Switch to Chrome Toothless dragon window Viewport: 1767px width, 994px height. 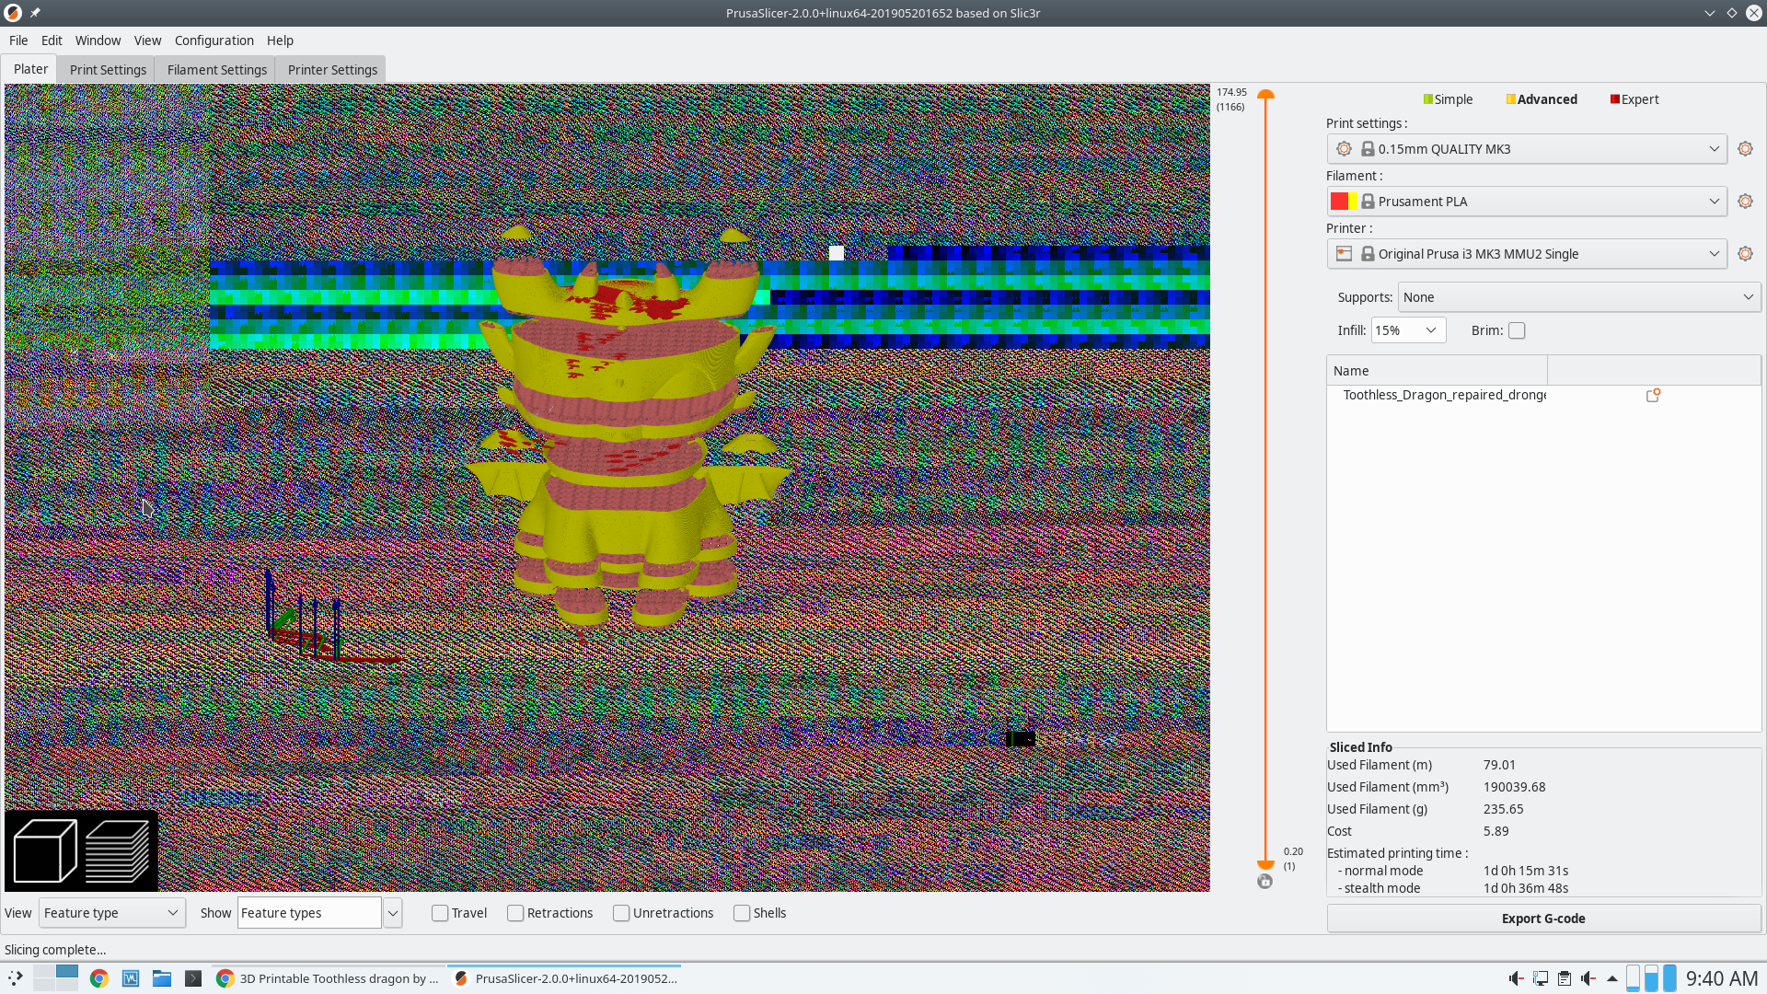[328, 978]
